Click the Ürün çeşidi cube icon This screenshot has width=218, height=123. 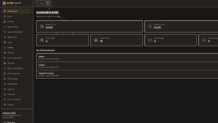tap(42, 40)
